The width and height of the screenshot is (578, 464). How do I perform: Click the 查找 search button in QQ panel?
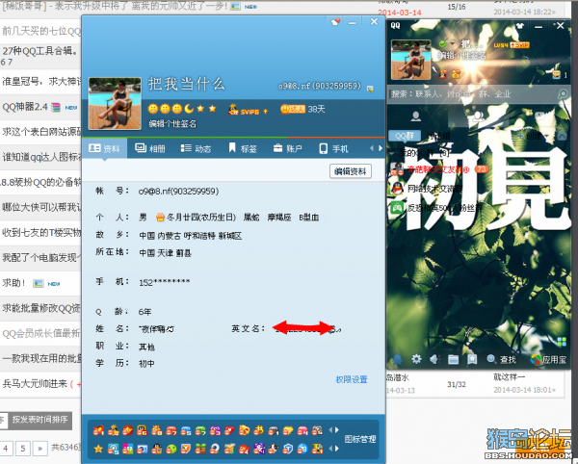coord(501,359)
